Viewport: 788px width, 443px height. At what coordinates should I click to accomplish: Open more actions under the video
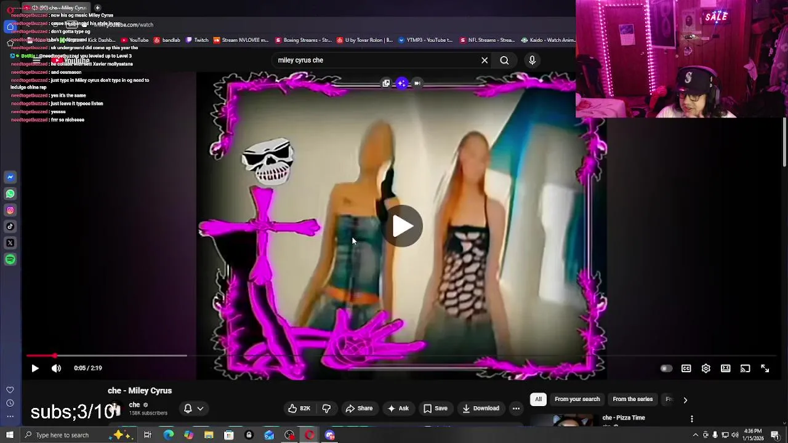point(516,409)
